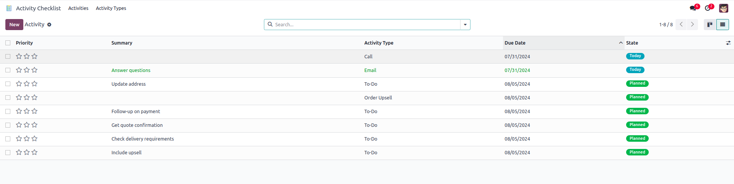Switch to Kanban view
The height and width of the screenshot is (184, 734).
click(x=710, y=24)
